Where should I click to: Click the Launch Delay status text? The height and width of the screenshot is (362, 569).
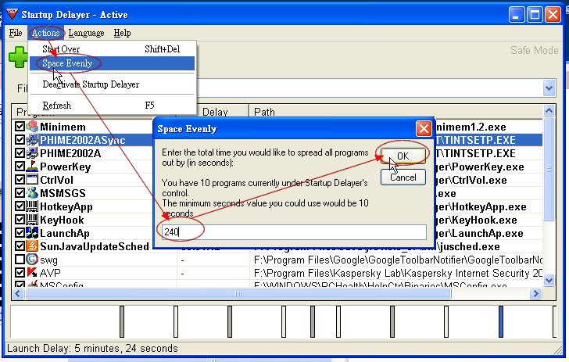tap(92, 349)
